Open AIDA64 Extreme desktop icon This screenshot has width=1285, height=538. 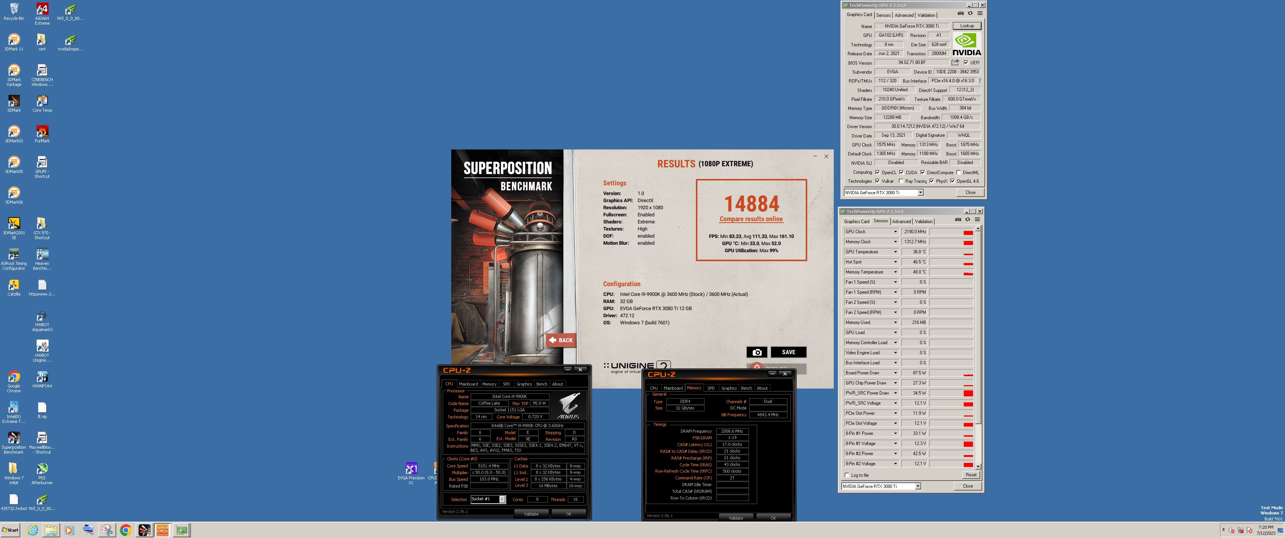tap(42, 13)
